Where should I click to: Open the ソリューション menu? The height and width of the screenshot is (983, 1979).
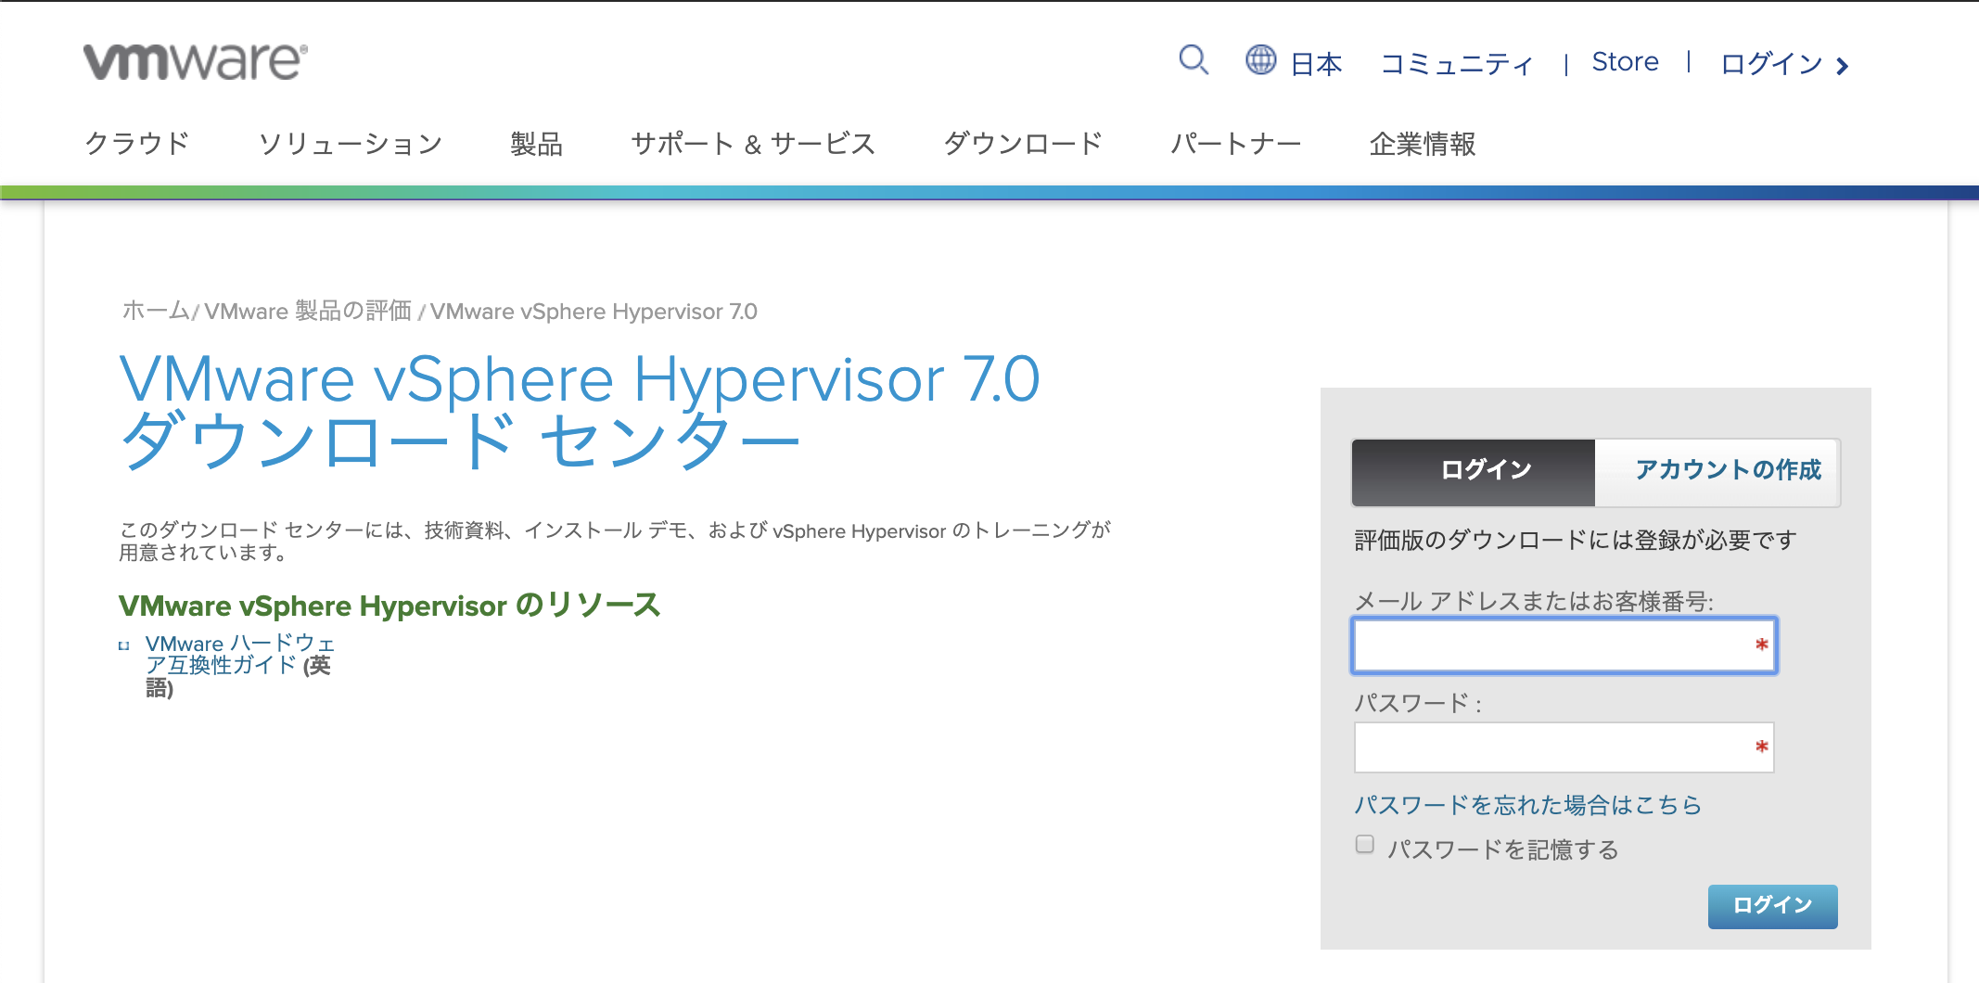point(351,143)
